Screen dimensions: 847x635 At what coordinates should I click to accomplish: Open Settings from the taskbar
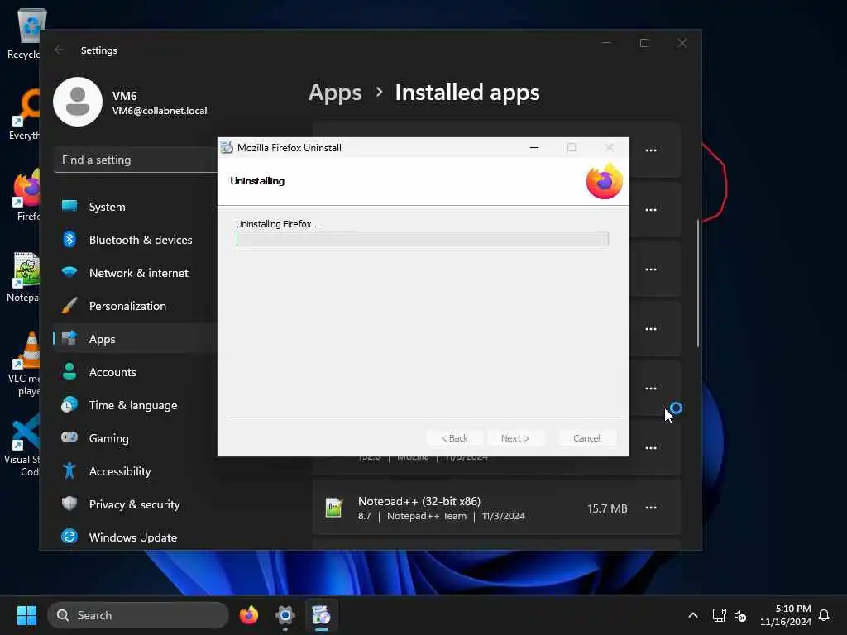tap(285, 615)
